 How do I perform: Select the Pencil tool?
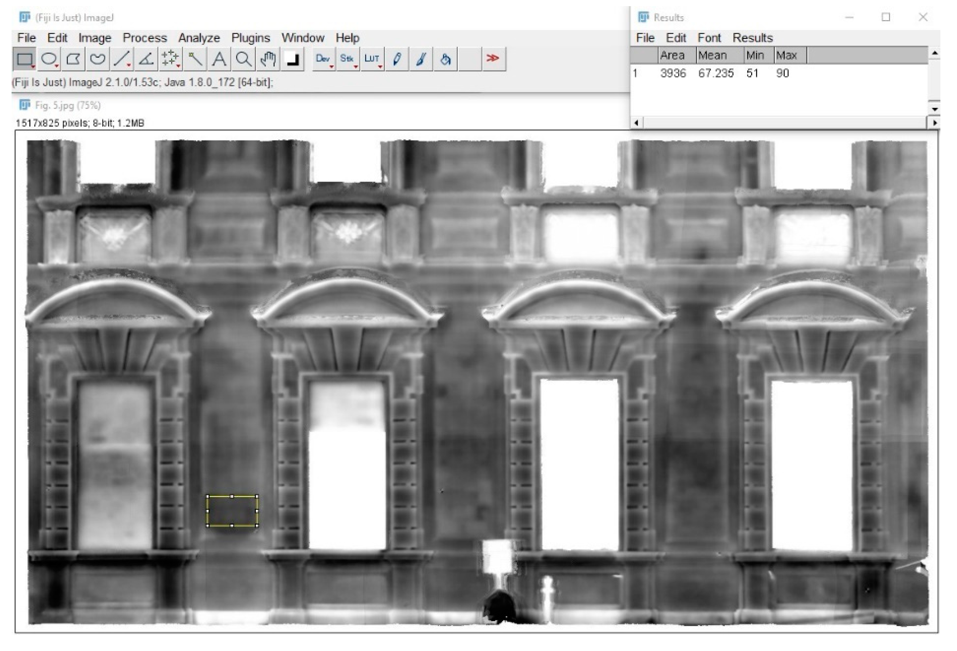[397, 59]
